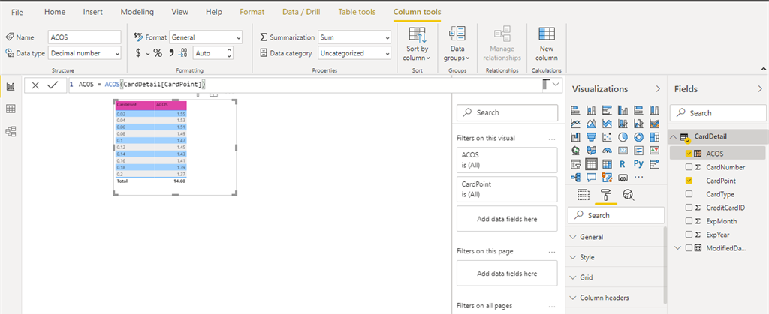Check the CardNumber field checkbox
Viewport: 769px width, 314px height.
coord(689,167)
